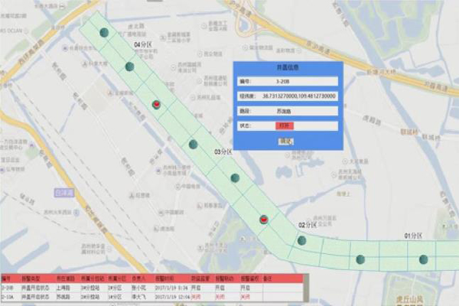
Task: Click the topmost green manhole marker in zone 04
Action: click(x=105, y=31)
